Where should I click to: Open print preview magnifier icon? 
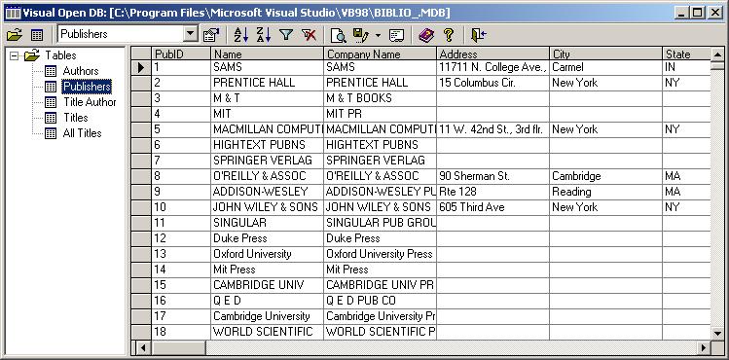point(338,35)
